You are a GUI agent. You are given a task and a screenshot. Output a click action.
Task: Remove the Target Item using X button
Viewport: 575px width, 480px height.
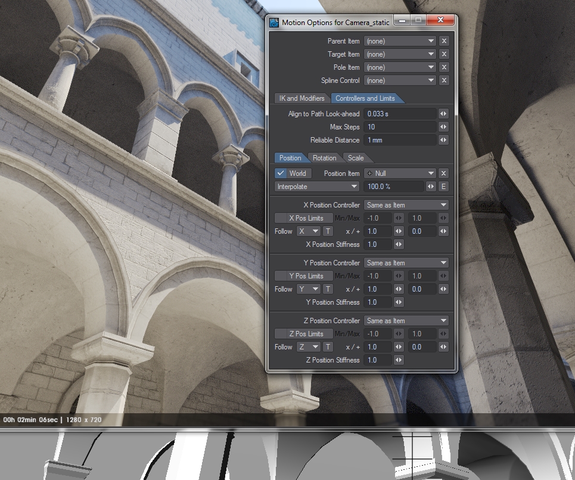tap(443, 54)
